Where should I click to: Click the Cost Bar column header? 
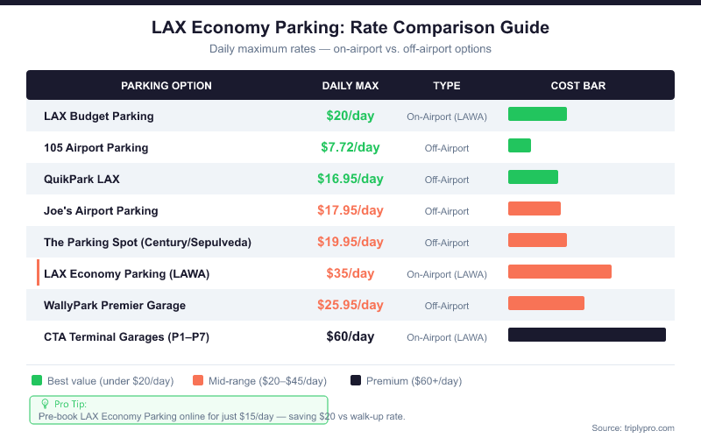578,86
